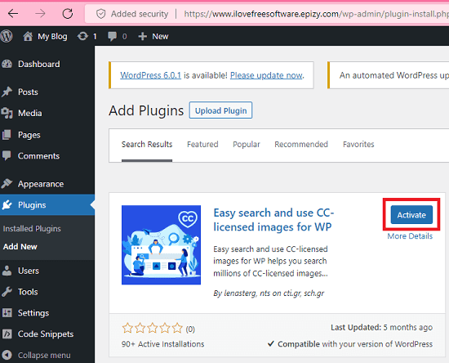449x363 pixels.
Task: Click the Plugins plug icon
Action: tap(7, 204)
